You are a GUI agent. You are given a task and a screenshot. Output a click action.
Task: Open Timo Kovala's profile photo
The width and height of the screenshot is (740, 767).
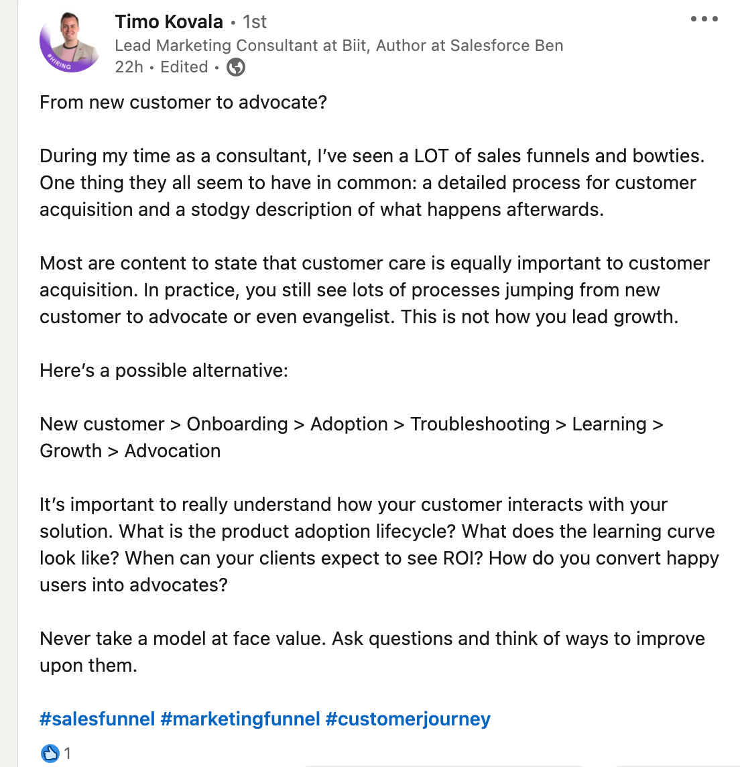click(69, 42)
